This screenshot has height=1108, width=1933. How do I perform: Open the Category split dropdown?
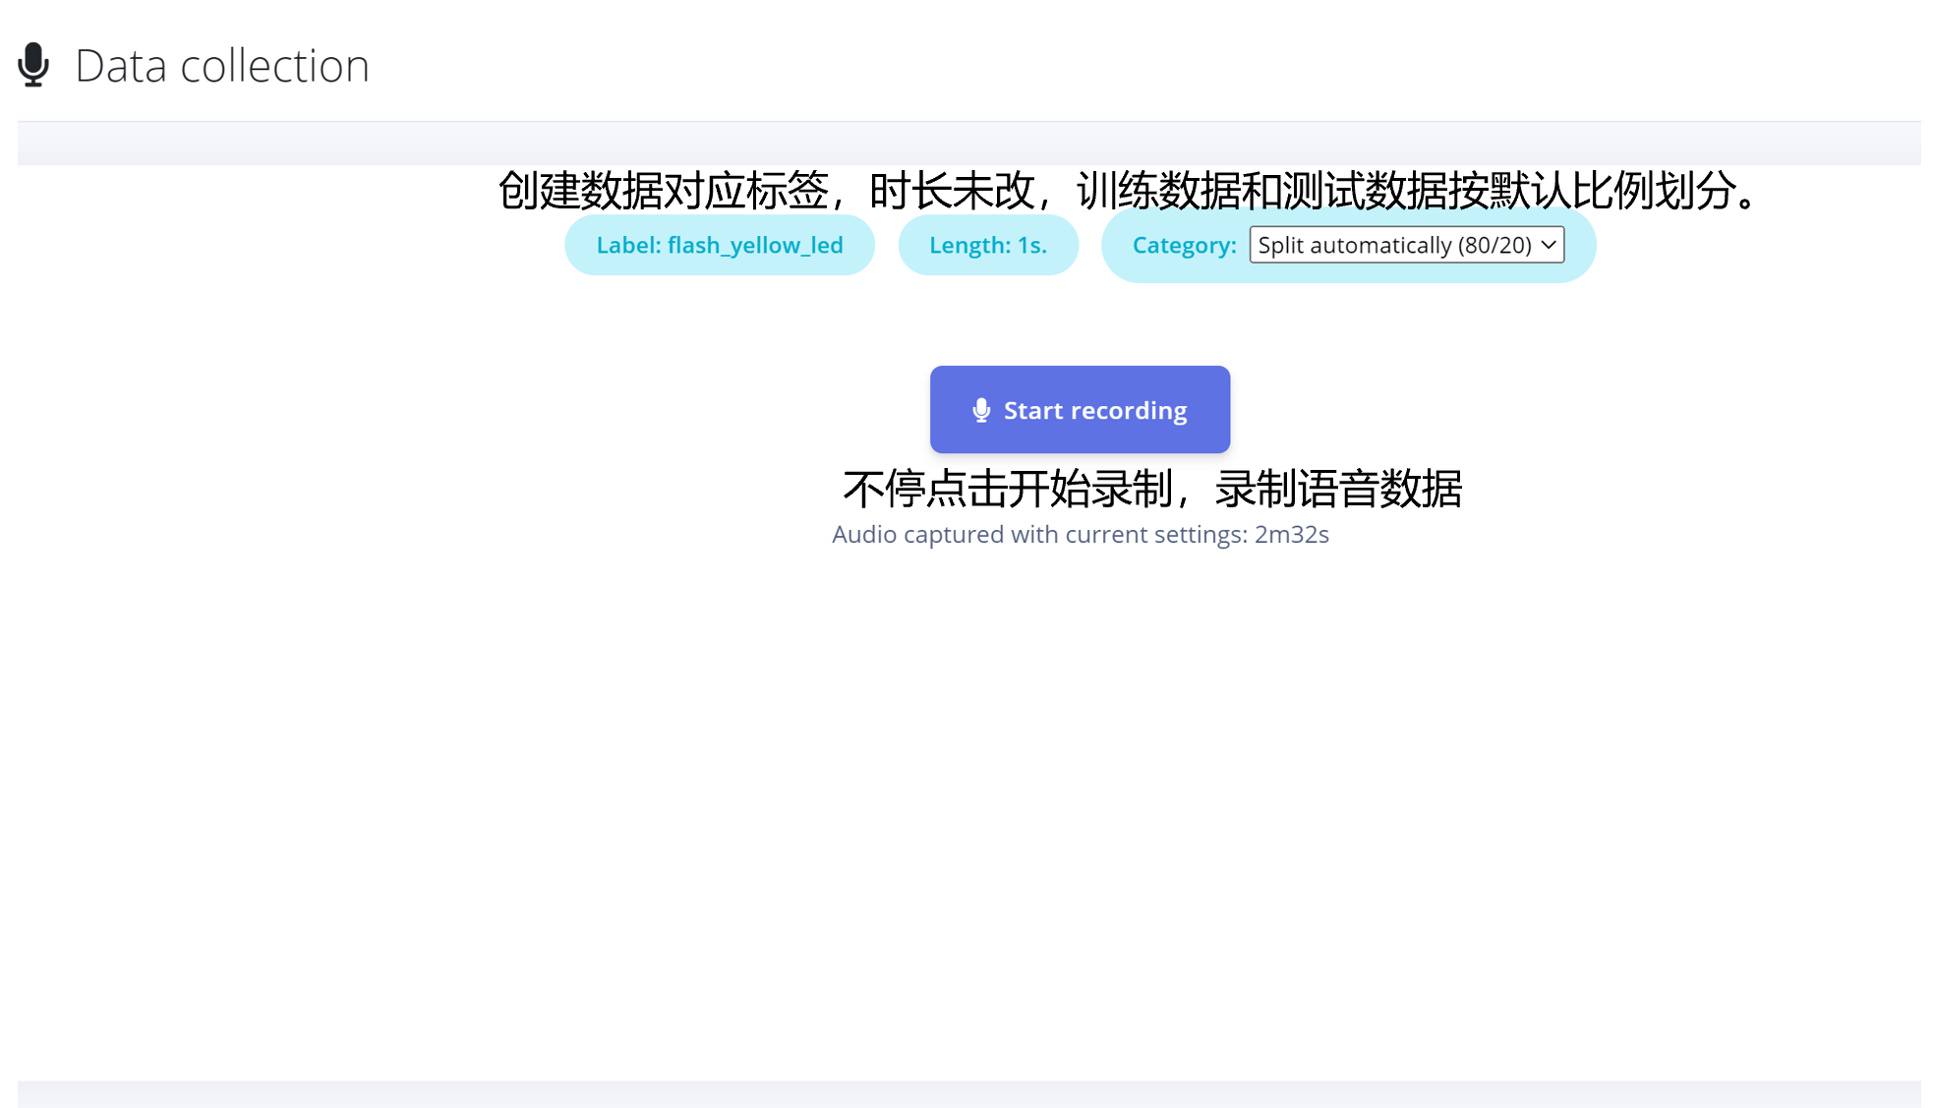pos(1406,245)
